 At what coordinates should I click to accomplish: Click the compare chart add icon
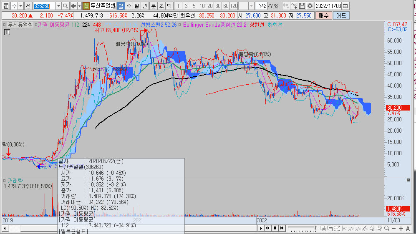tap(286, 5)
